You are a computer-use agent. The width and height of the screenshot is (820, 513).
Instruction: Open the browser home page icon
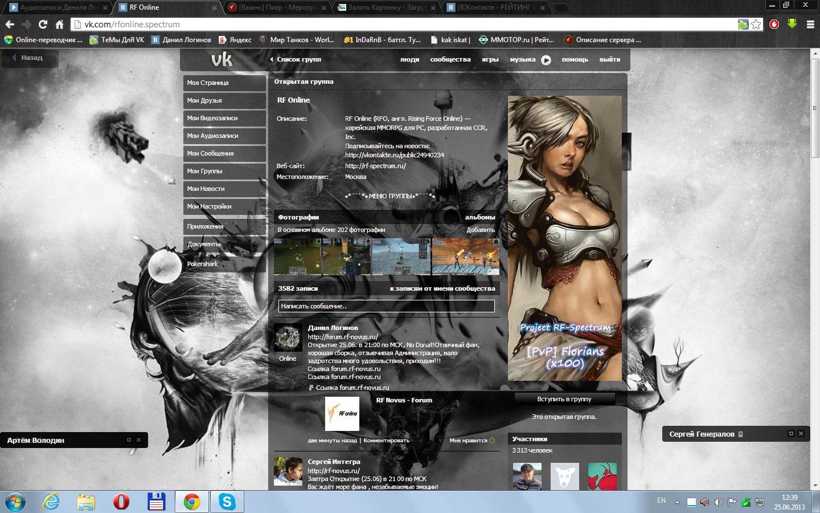(59, 25)
